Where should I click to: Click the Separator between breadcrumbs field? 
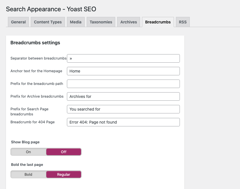(123, 58)
